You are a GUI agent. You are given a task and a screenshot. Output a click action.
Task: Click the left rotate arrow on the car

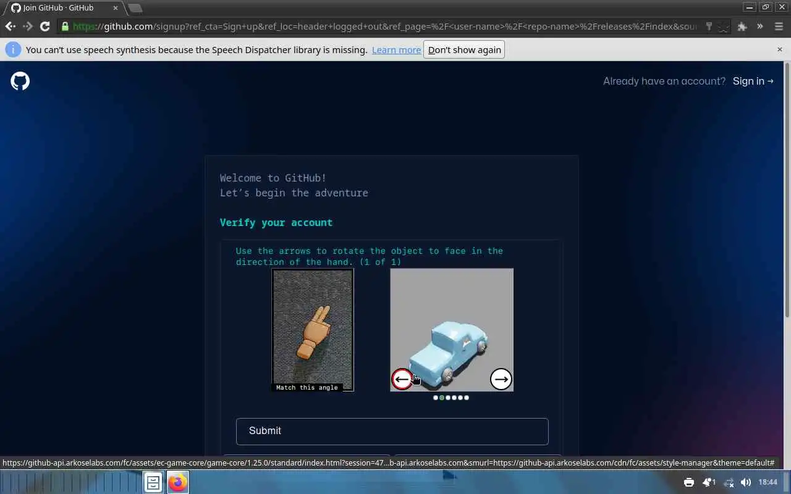pyautogui.click(x=402, y=379)
